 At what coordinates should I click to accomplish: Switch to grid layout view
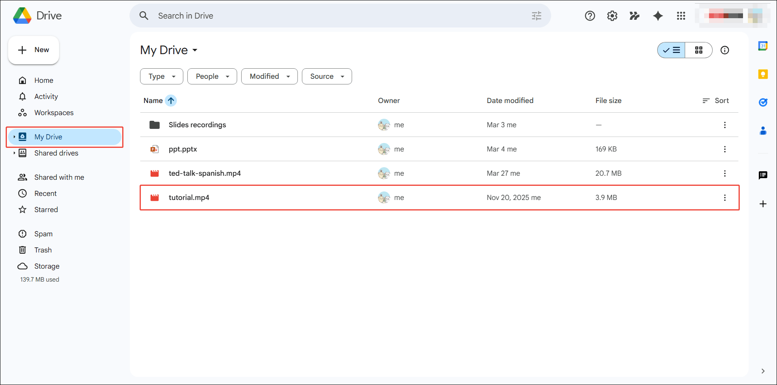[699, 50]
